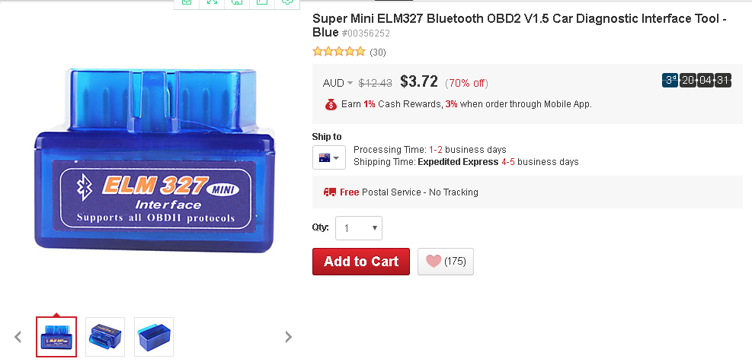Select the first front-view product thumbnail
This screenshot has width=752, height=362.
pyautogui.click(x=56, y=336)
